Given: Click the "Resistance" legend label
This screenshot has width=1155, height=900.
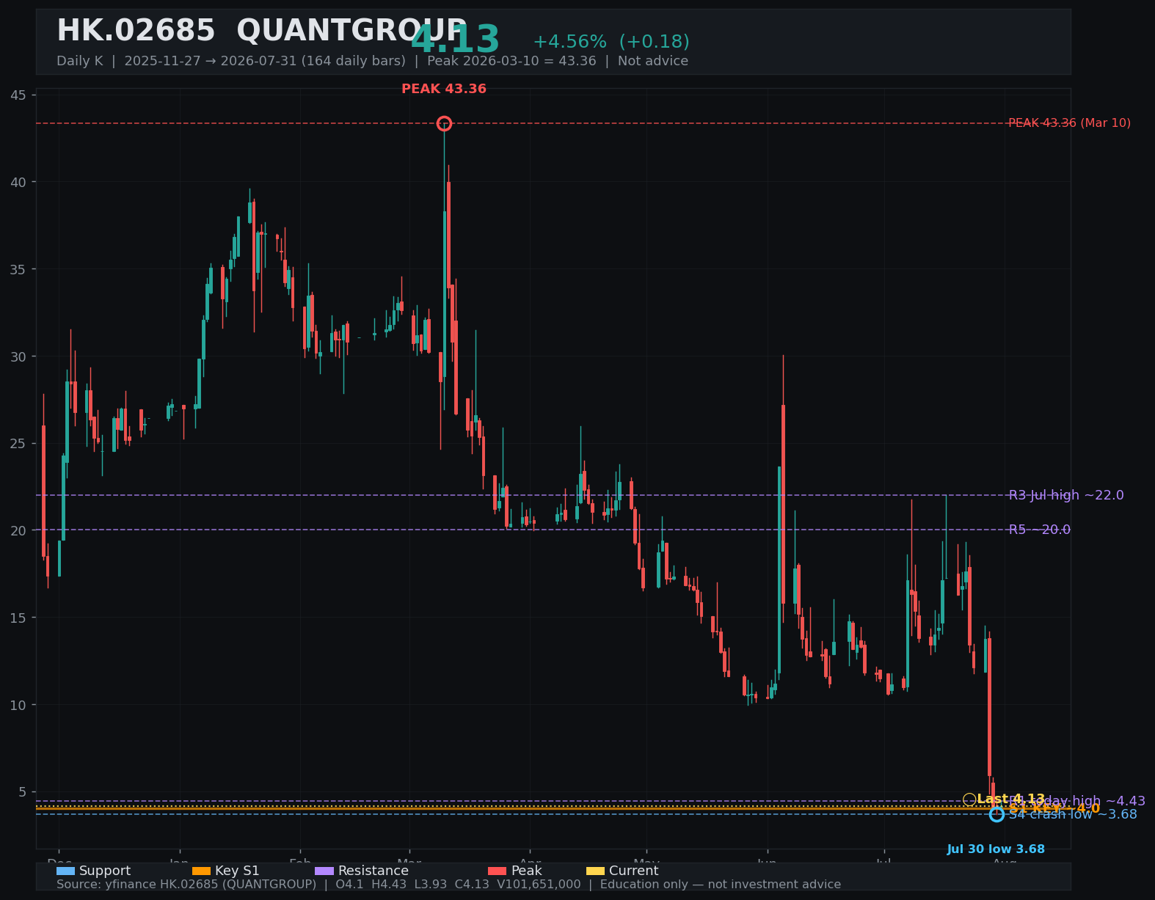Looking at the screenshot, I should coord(374,871).
